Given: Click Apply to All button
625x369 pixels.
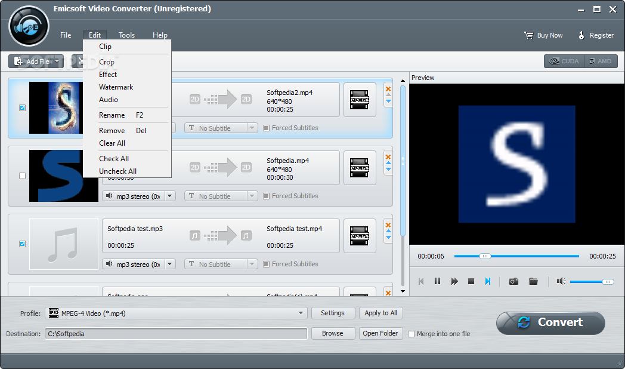Looking at the screenshot, I should [x=380, y=313].
